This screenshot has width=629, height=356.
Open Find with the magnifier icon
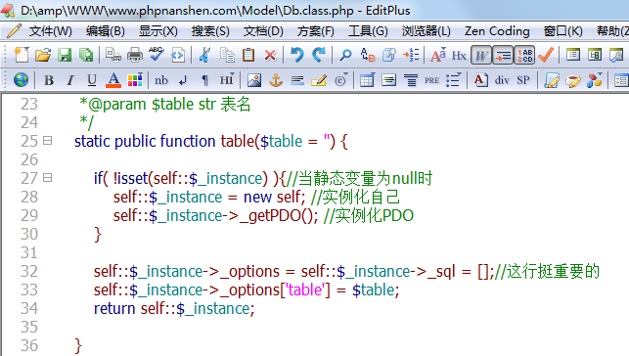345,55
